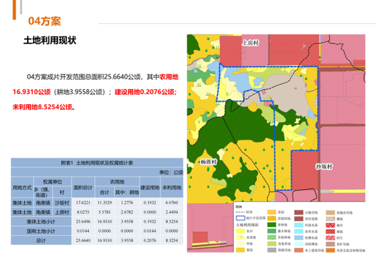Click the 沙坂村 cell in the table
Viewport: 376px width, 265px height.
62,203
